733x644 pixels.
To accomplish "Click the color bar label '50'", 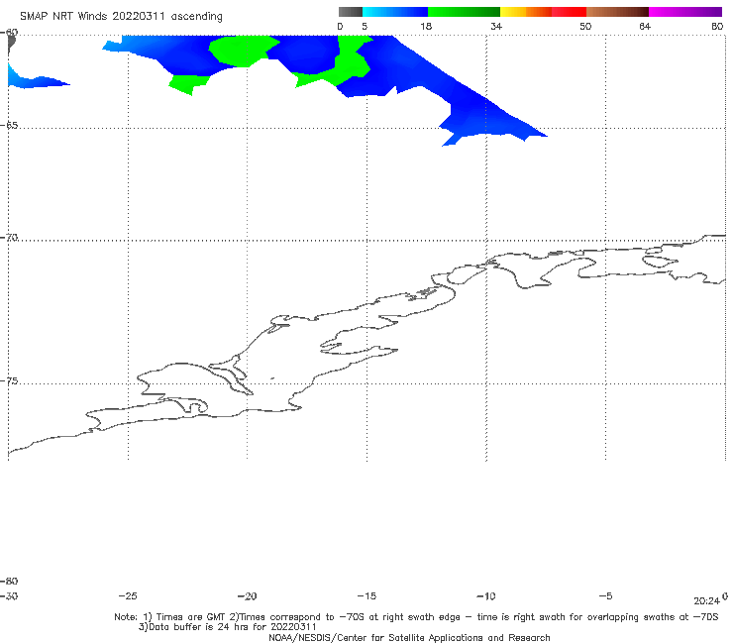I will pyautogui.click(x=585, y=26).
